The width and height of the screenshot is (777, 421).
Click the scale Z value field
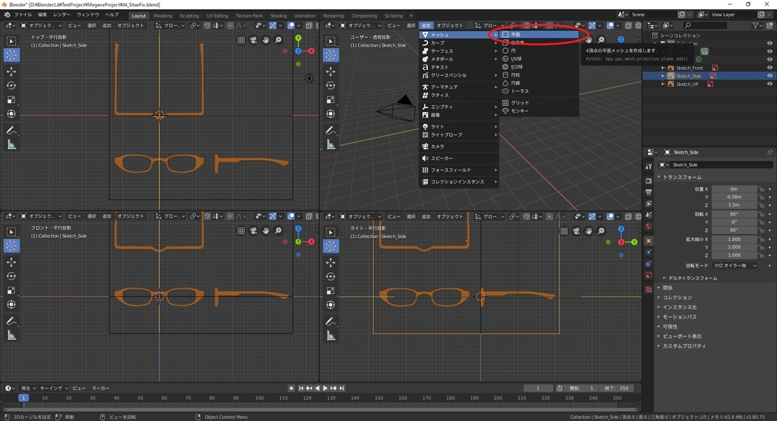[734, 256]
